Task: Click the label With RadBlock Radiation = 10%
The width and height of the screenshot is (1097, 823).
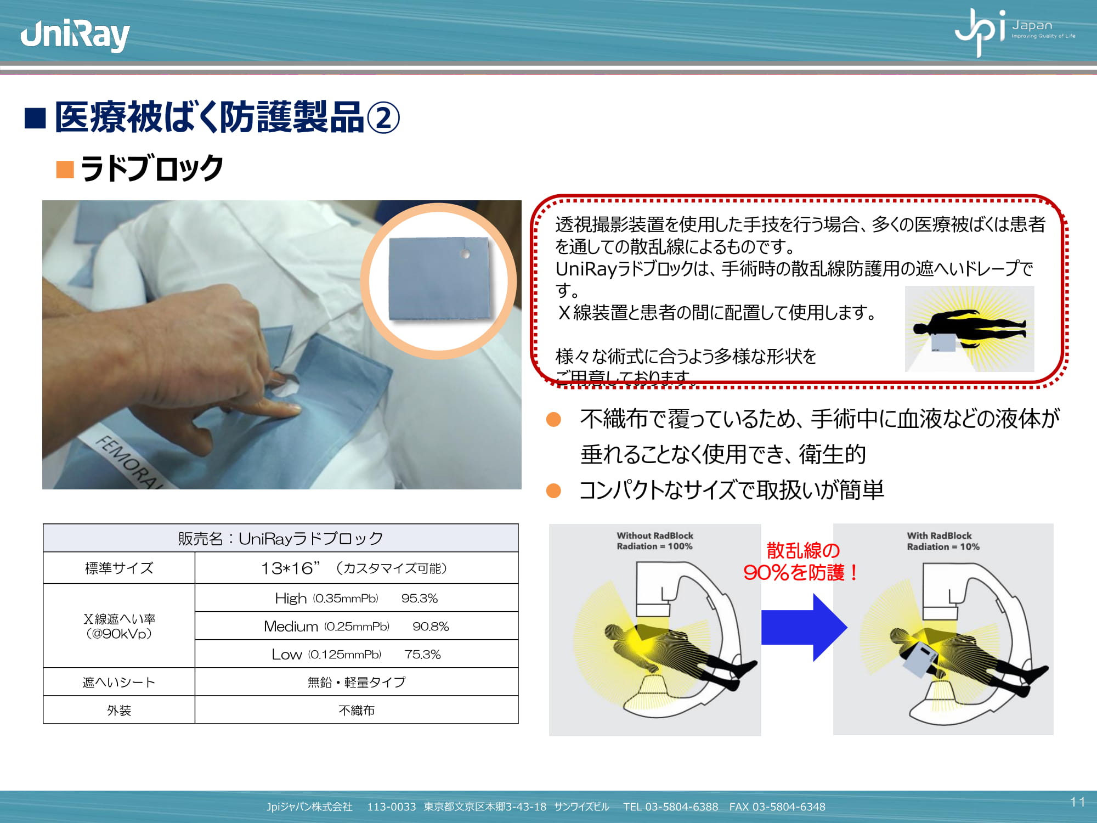Action: pos(943,542)
